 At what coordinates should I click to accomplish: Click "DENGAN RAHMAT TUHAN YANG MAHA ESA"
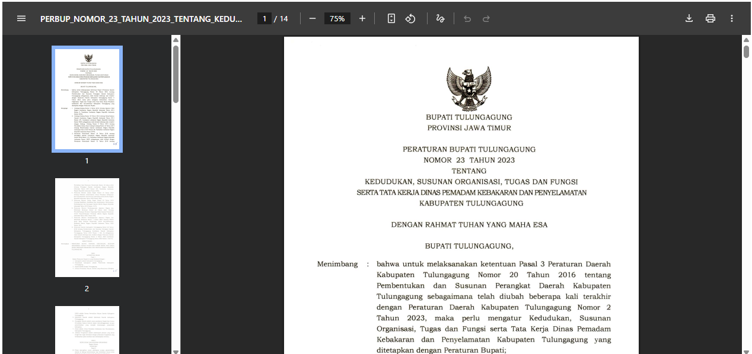coord(469,225)
